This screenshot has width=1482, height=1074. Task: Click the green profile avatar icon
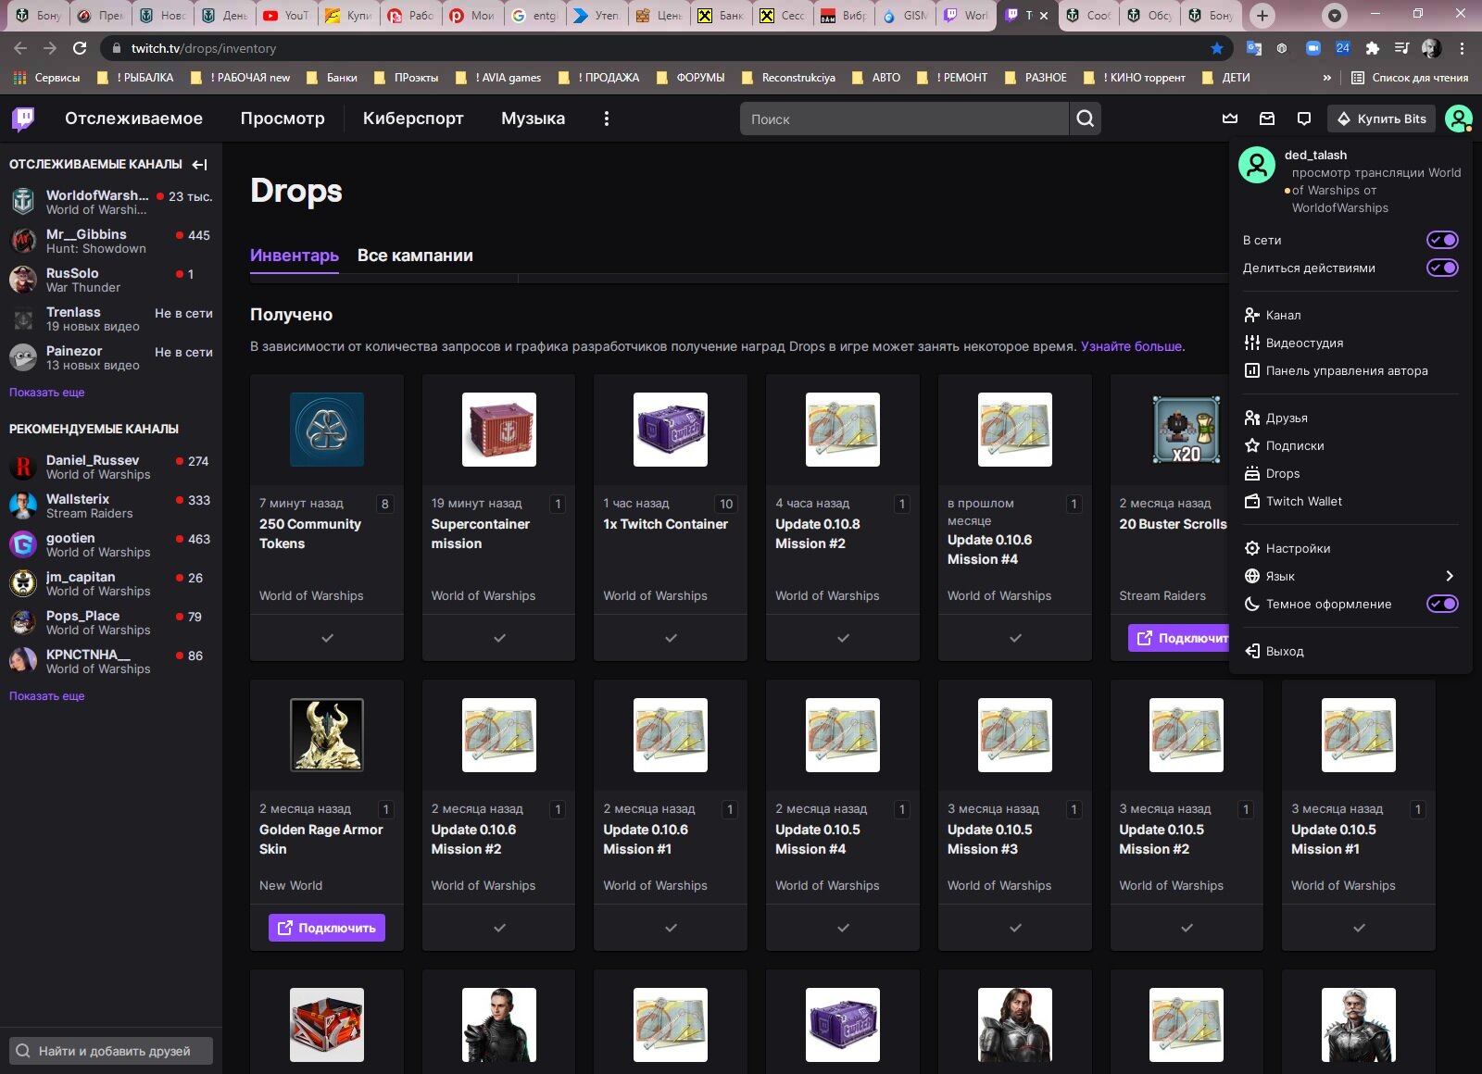(x=1458, y=119)
